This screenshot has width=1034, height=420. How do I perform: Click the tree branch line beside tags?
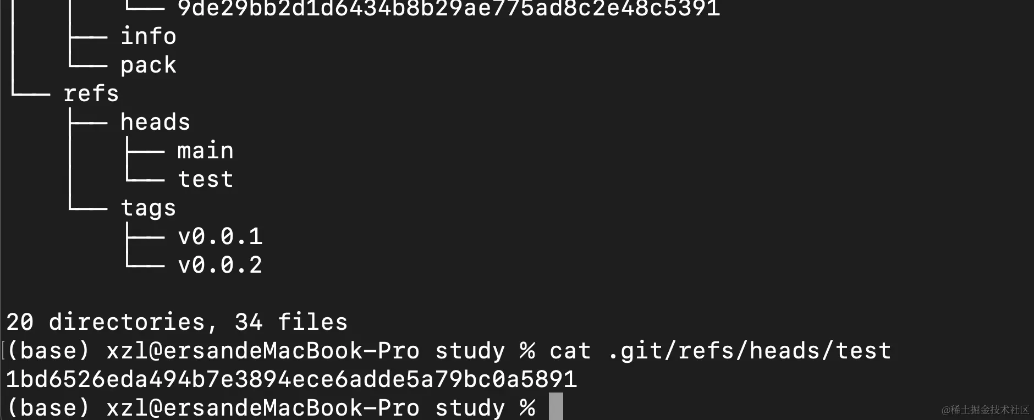(88, 208)
